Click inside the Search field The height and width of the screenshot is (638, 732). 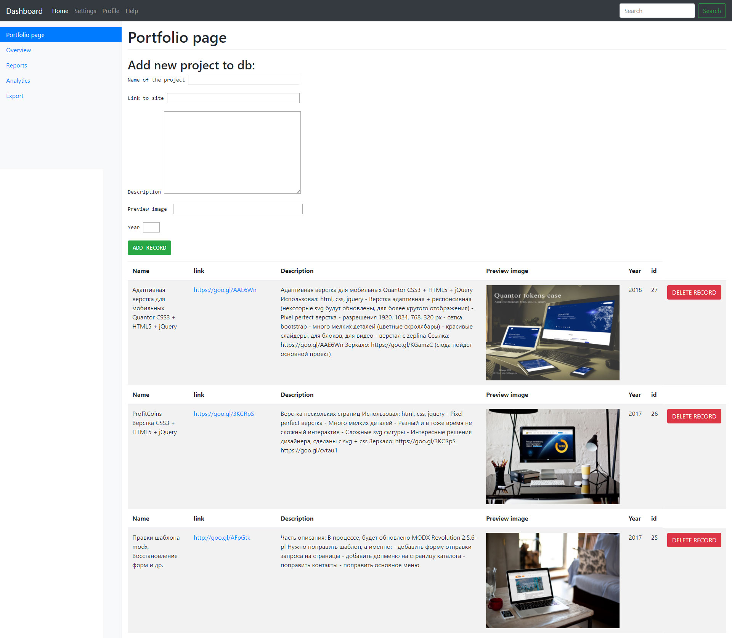tap(657, 11)
